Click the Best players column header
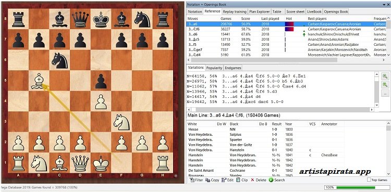The width and height of the screenshot is (391, 192). tap(317, 19)
